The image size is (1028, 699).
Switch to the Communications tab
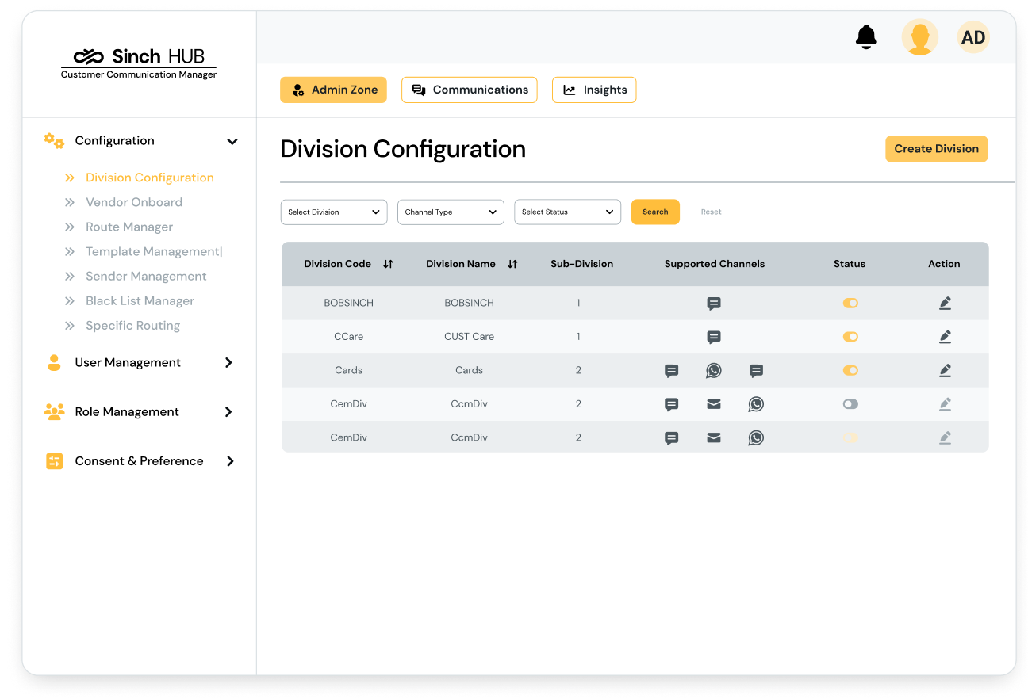coord(469,90)
